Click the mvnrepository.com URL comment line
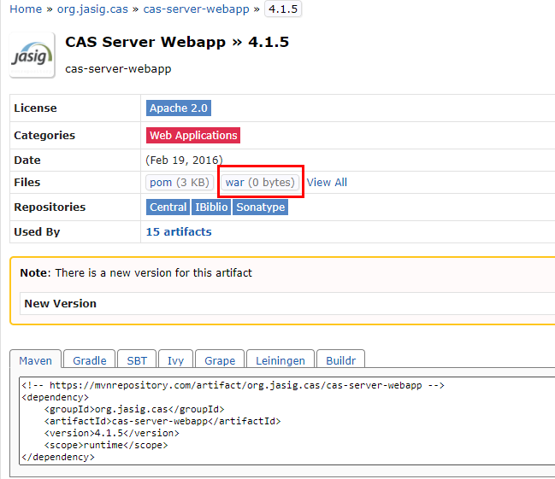Image resolution: width=555 pixels, height=479 pixels. coord(233,385)
